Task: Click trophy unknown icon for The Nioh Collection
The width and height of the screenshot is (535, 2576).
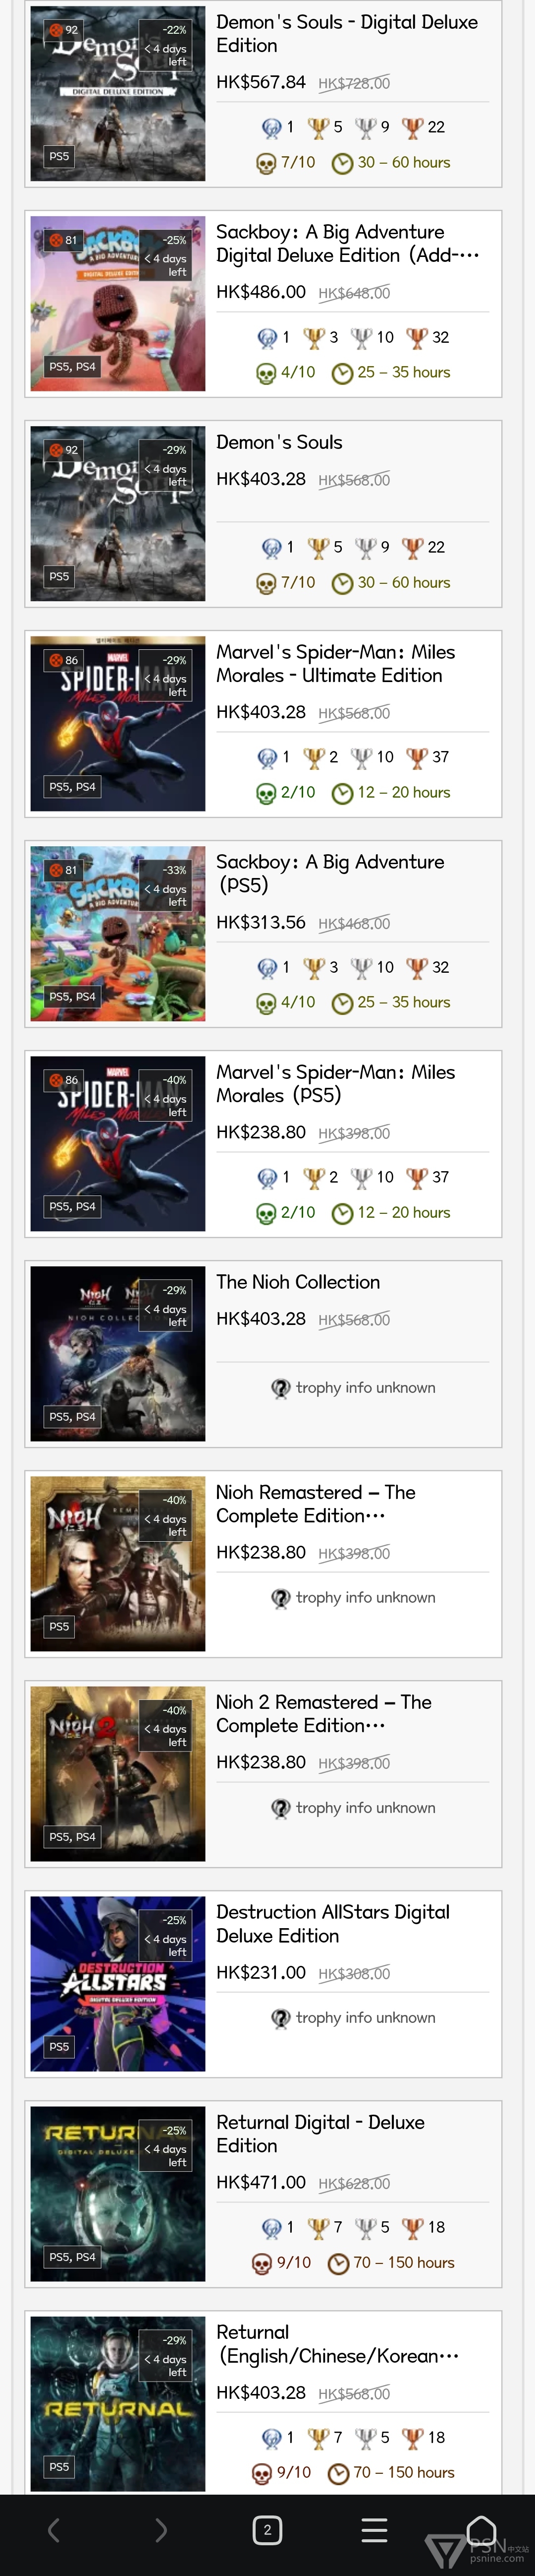Action: pyautogui.click(x=281, y=1388)
